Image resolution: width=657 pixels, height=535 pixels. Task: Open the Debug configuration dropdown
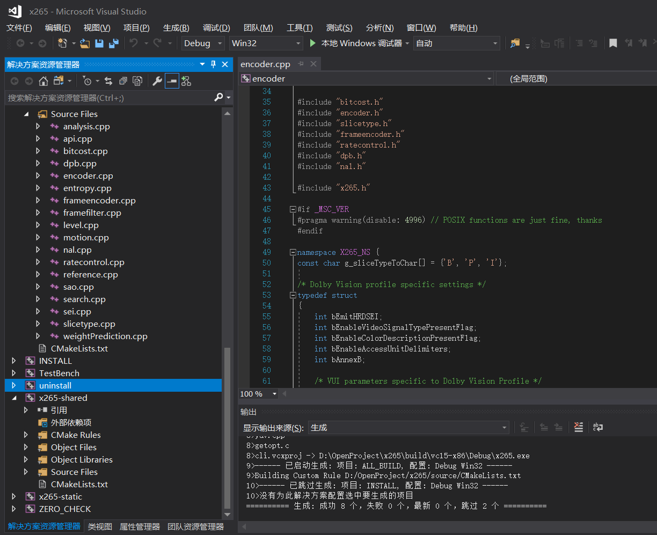pyautogui.click(x=203, y=43)
